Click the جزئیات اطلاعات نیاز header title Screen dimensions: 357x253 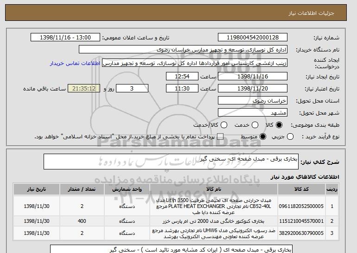[311, 13]
